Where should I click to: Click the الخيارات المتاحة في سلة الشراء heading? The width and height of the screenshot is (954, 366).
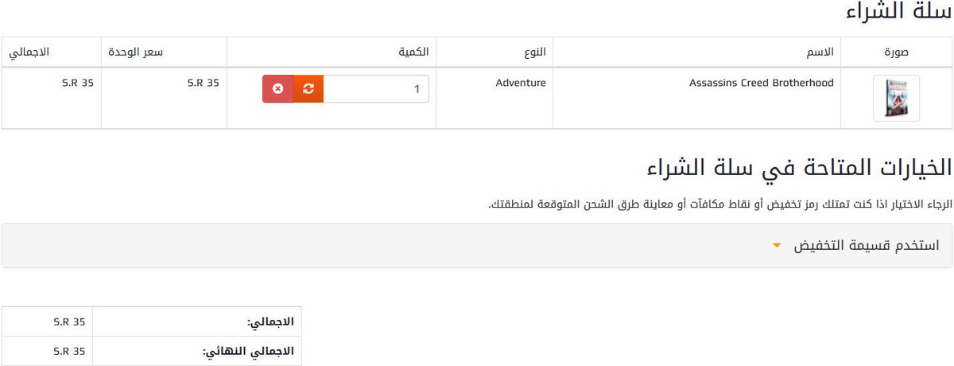(799, 168)
